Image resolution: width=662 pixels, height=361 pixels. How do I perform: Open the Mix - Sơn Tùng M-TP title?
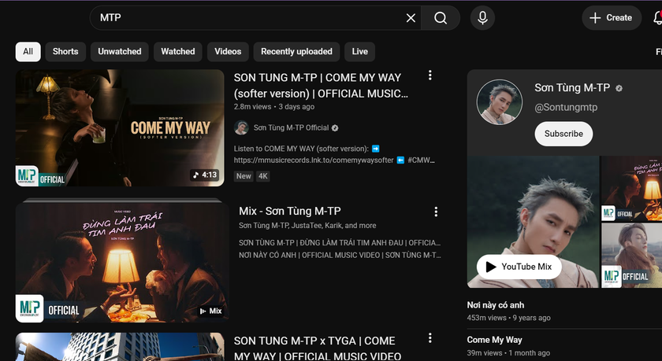click(x=290, y=211)
